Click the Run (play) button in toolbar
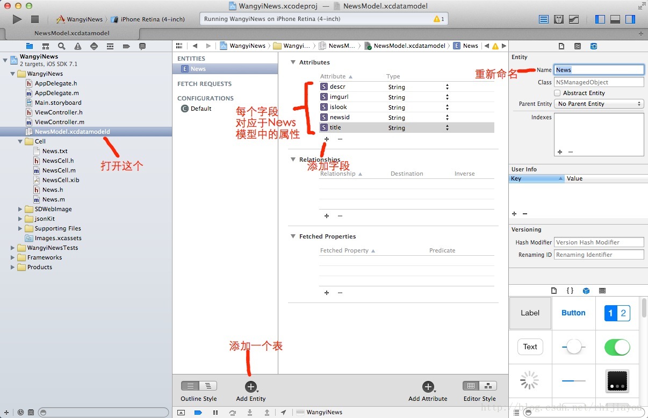The height and width of the screenshot is (418, 648). tap(17, 19)
